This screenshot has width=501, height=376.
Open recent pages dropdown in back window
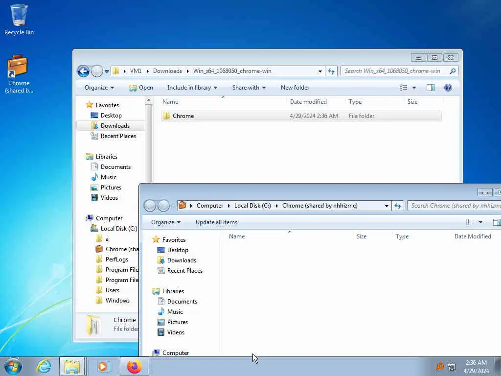coord(107,71)
